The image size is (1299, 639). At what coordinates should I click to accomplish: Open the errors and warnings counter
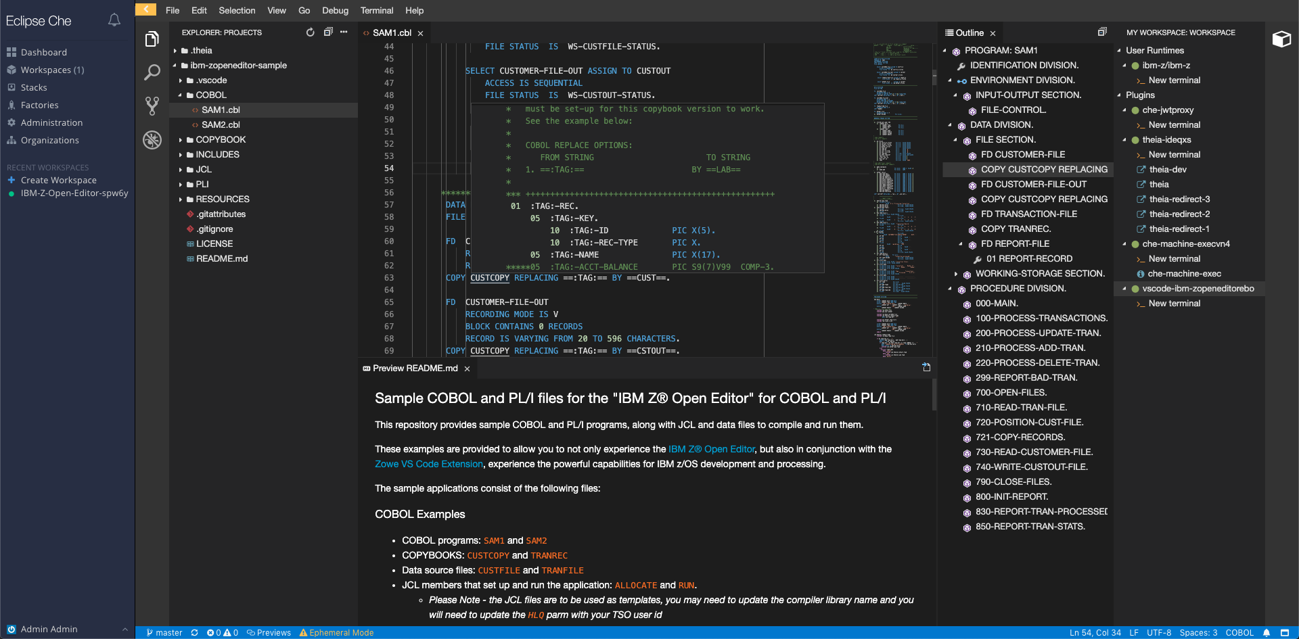click(x=223, y=633)
